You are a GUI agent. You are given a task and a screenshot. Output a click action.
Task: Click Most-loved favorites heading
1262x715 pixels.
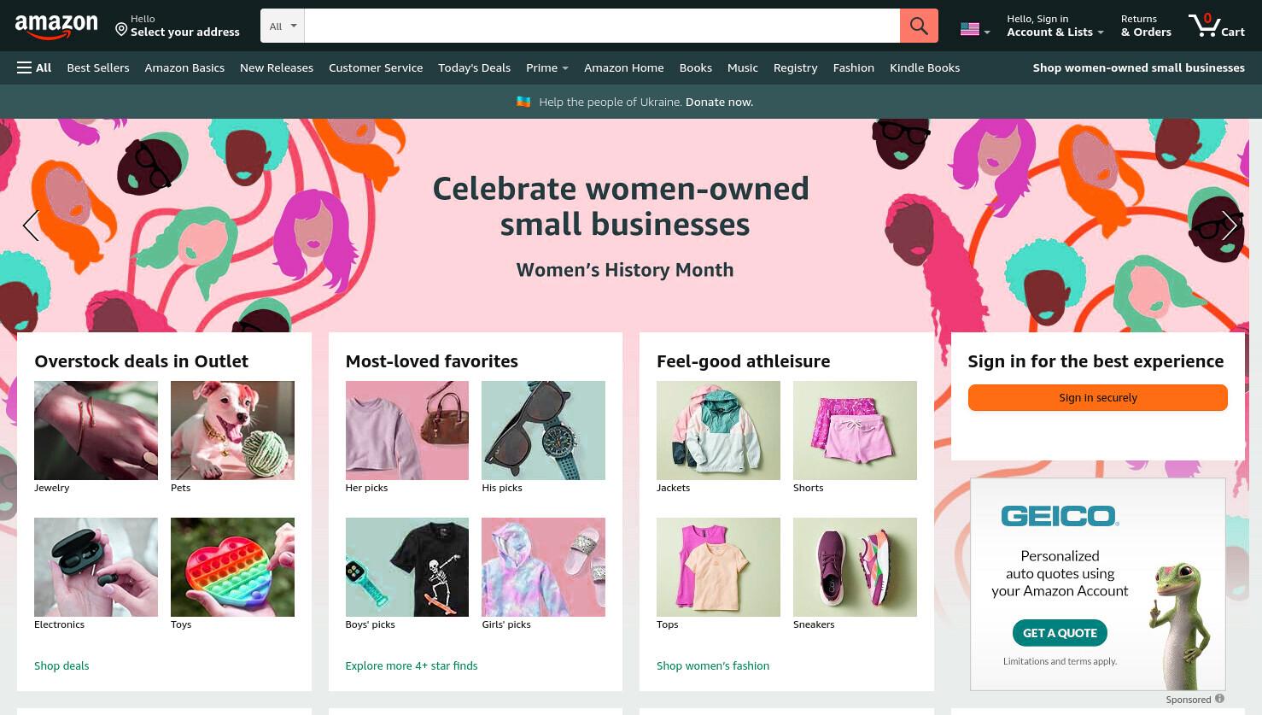pos(431,361)
